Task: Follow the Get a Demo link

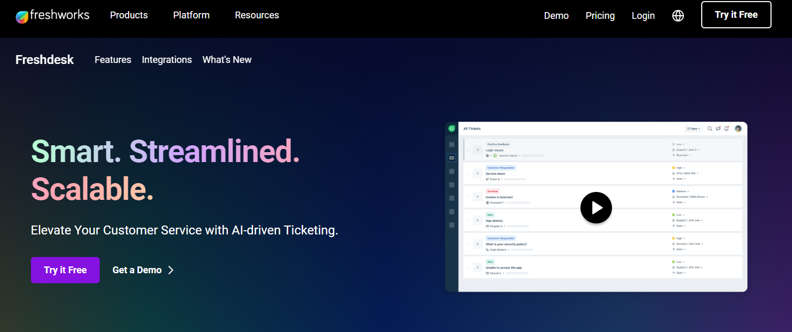Action: coord(143,270)
